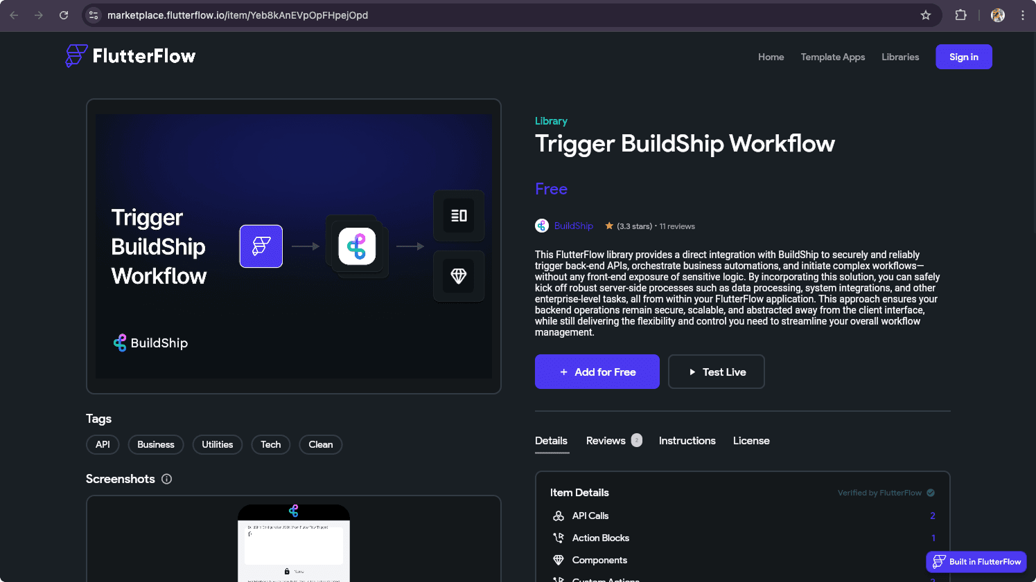Open Template Apps nav link
Viewport: 1036px width, 582px height.
833,57
